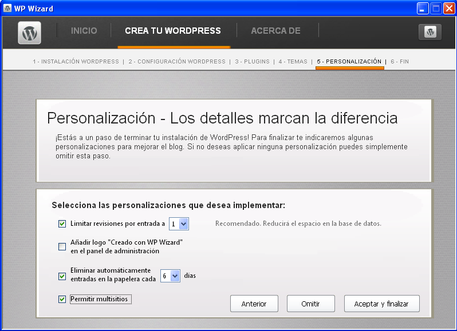Uncheck Permitir multisitios checkbox

click(x=62, y=299)
